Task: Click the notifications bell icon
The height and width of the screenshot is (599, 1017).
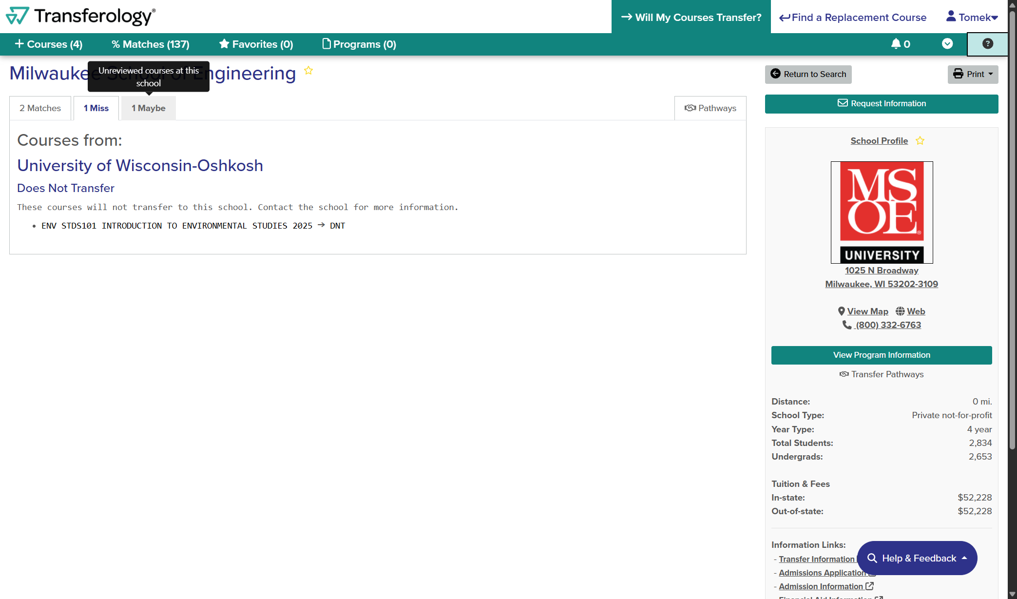Action: coord(900,44)
